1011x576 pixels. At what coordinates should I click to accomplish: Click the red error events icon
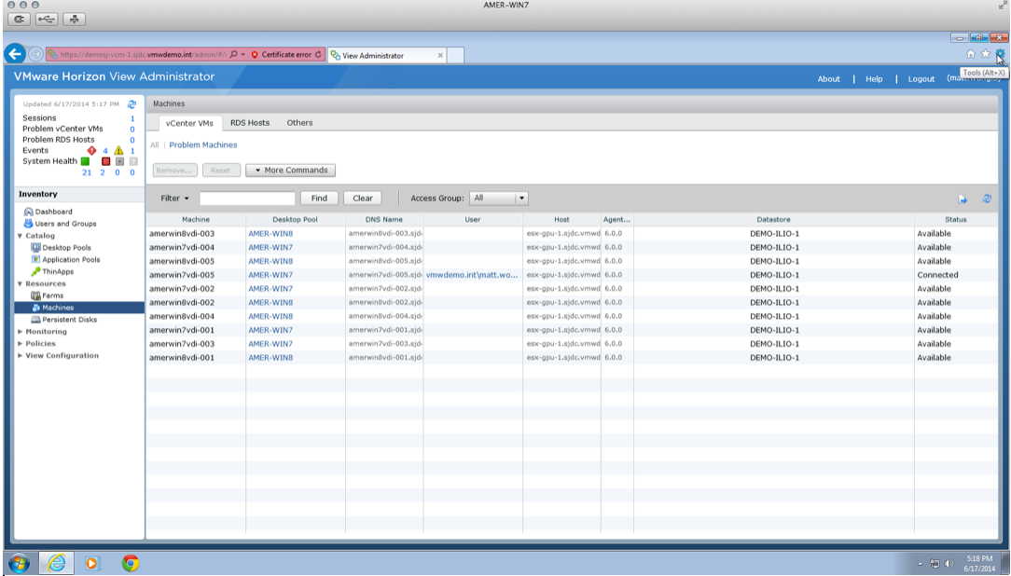coord(91,150)
